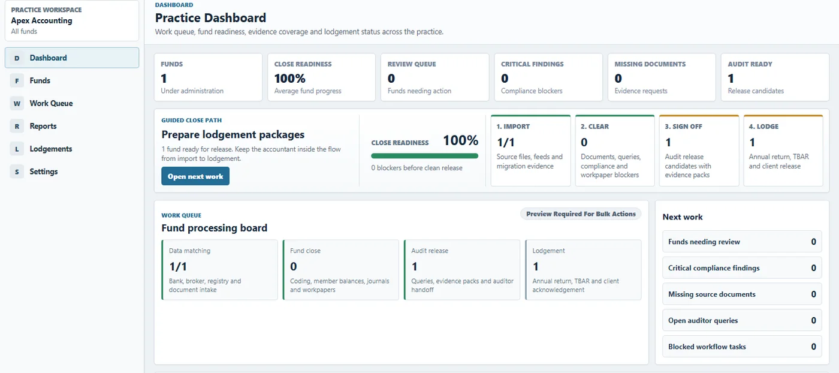Open the Close Readiness summary card

322,77
